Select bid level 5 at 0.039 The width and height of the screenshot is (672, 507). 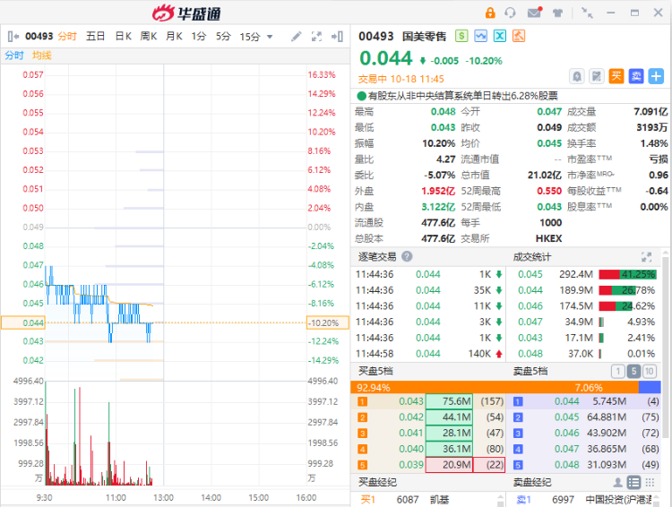(428, 465)
